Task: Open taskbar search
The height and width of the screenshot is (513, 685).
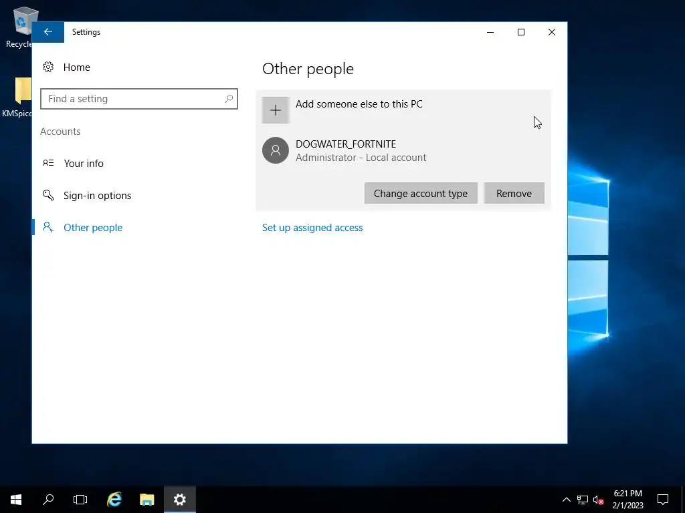Action: coord(48,500)
